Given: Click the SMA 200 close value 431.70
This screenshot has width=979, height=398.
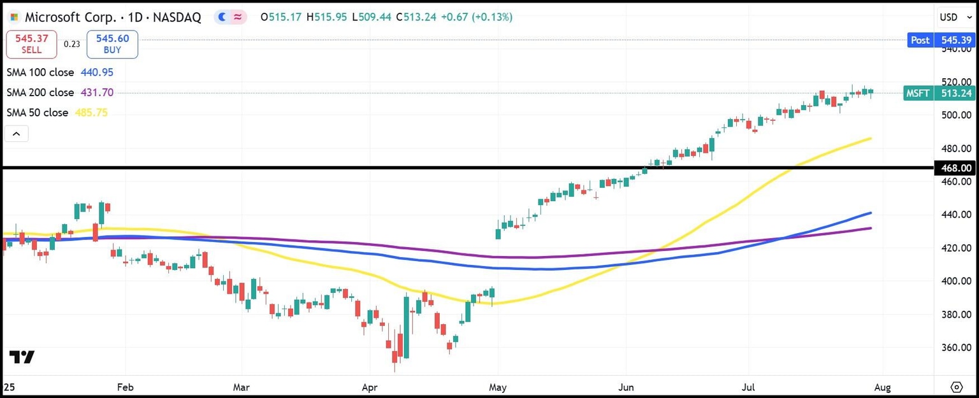Looking at the screenshot, I should pos(96,92).
